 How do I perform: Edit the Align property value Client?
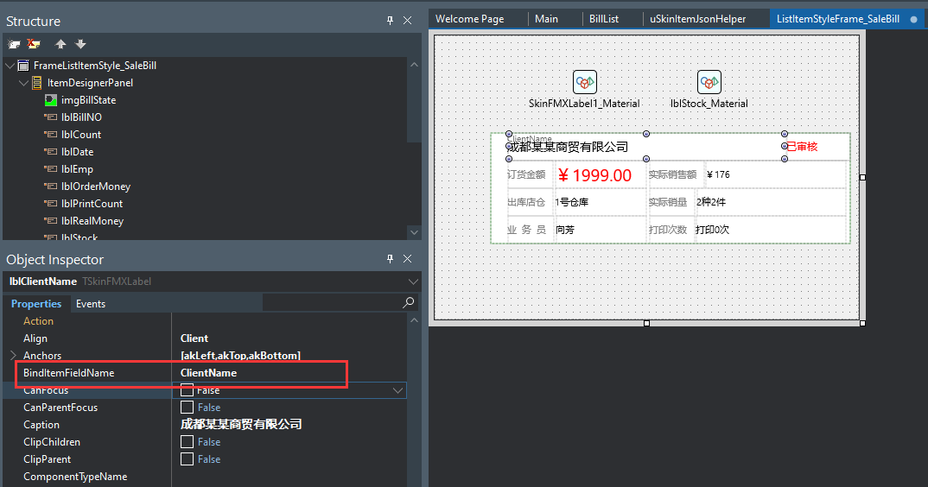[289, 338]
